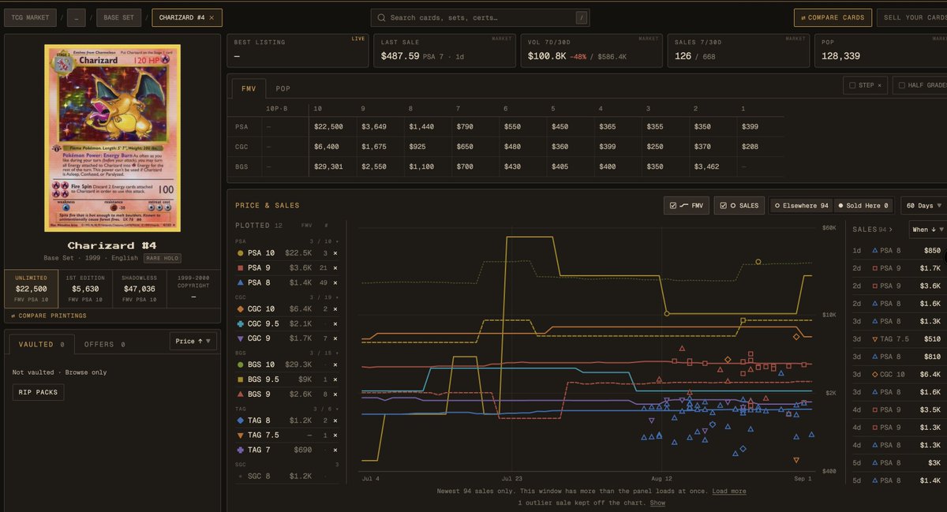Open the Price sort dropdown
Viewport: 947px width, 512px height.
tap(193, 341)
